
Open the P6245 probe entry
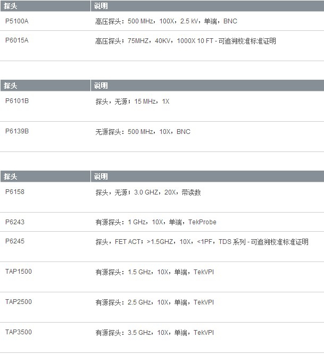tap(15, 241)
